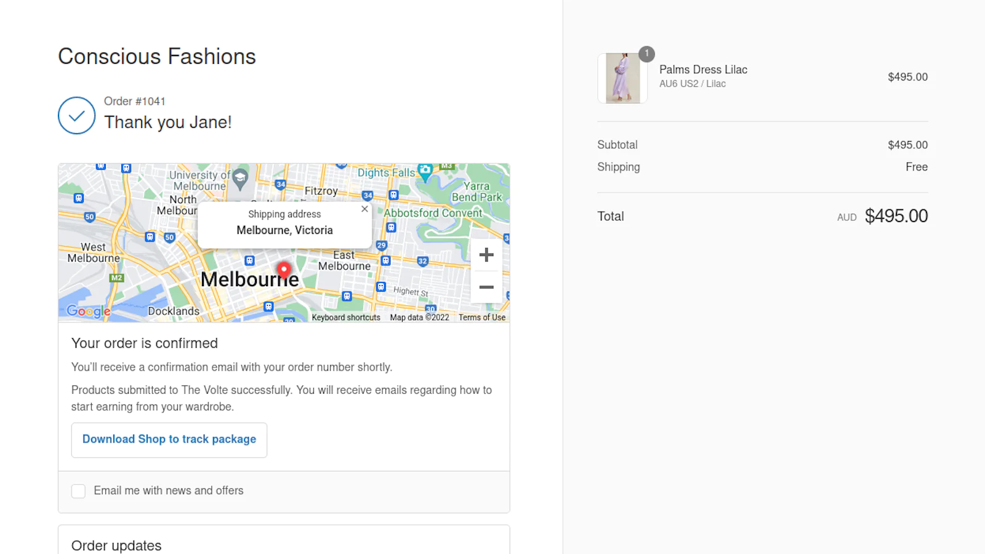Click the order confirmed checkmark icon
985x554 pixels.
click(x=77, y=116)
